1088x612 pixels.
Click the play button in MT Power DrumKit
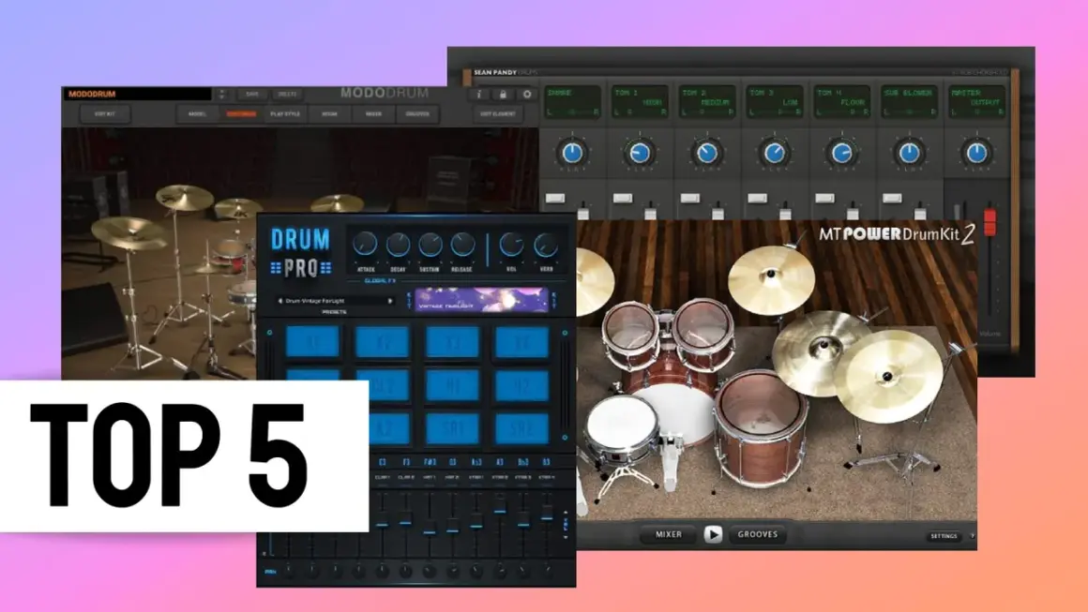pos(713,534)
